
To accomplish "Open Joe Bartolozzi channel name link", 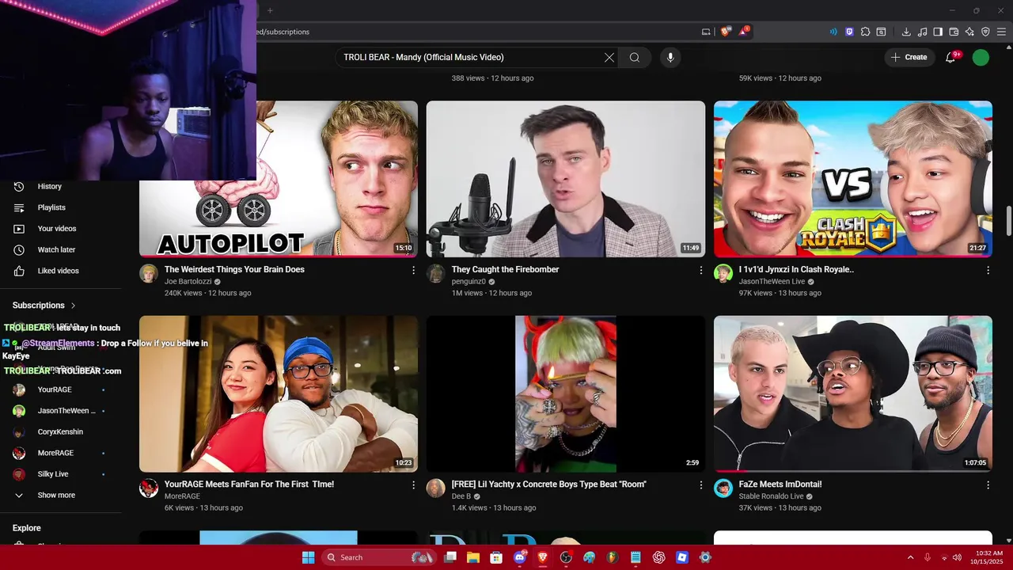I will click(188, 282).
